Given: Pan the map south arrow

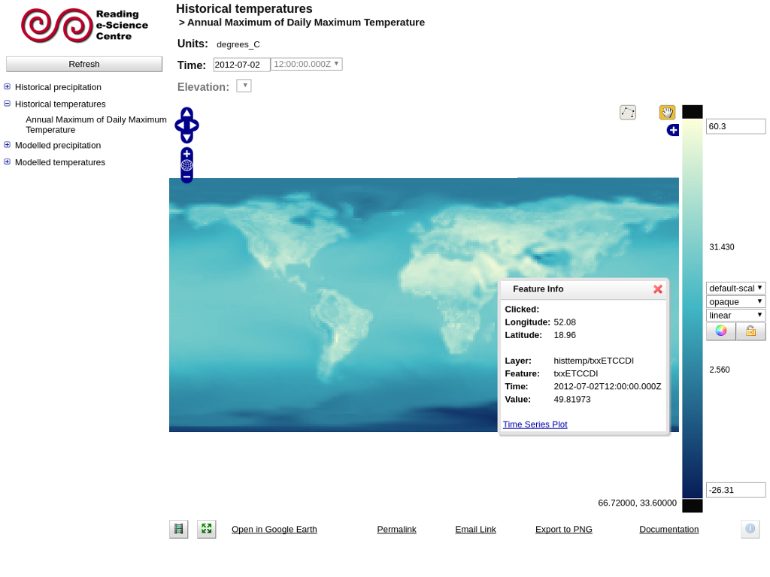Looking at the screenshot, I should (186, 137).
